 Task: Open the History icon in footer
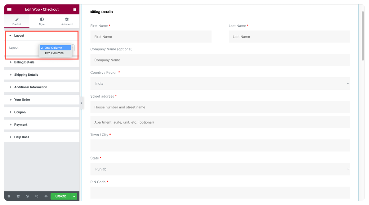27,196
